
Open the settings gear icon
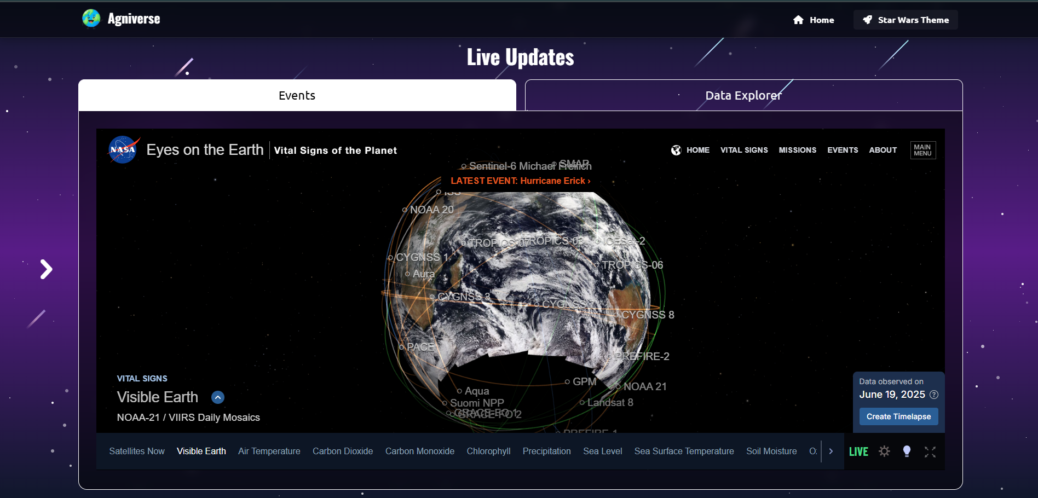[884, 451]
